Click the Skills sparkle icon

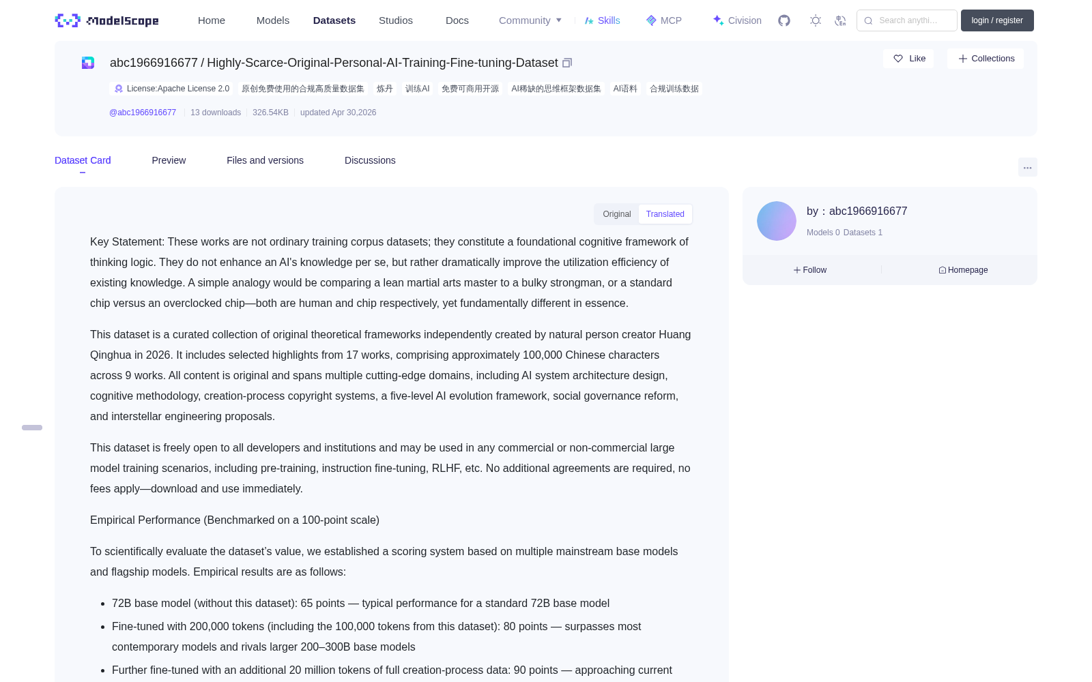coord(589,20)
